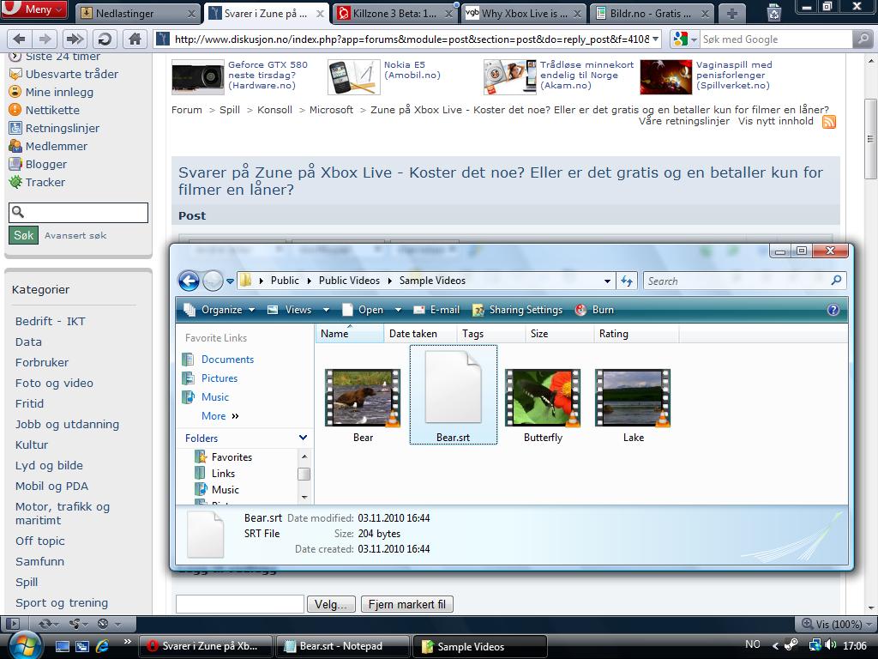878x659 pixels.
Task: Open Bear.srt Notepad taskbar button
Action: point(341,646)
